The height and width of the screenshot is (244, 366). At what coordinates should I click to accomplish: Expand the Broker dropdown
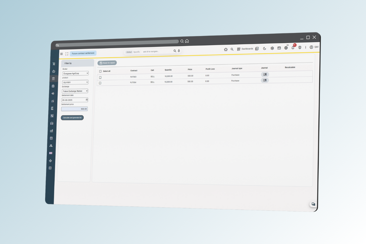tap(75, 74)
